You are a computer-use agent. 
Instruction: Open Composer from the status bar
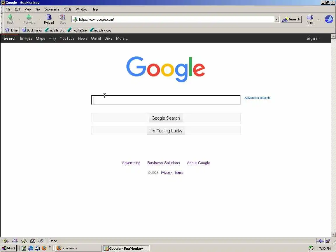(x=24, y=241)
